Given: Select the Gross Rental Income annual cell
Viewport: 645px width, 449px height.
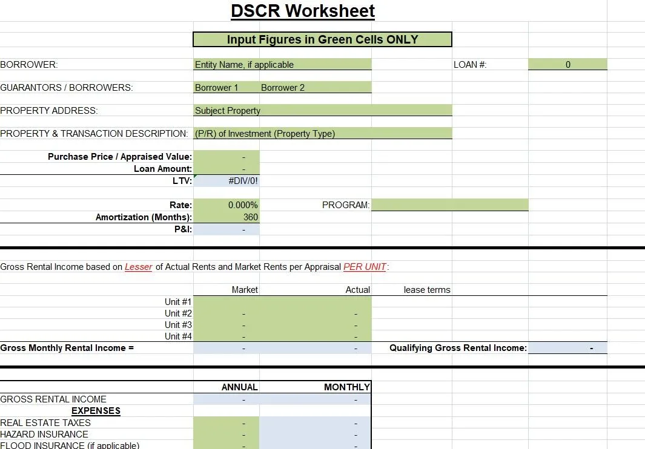Looking at the screenshot, I should 227,399.
